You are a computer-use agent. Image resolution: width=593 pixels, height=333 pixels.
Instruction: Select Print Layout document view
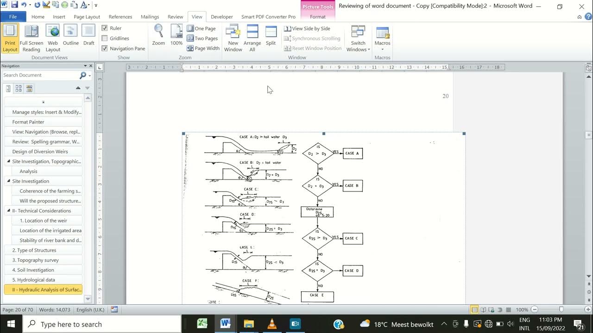pos(10,38)
